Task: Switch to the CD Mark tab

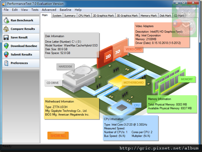Action: pos(179,16)
